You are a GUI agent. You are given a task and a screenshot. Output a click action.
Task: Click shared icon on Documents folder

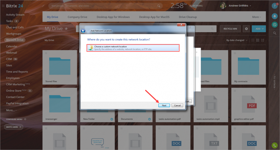(149, 119)
